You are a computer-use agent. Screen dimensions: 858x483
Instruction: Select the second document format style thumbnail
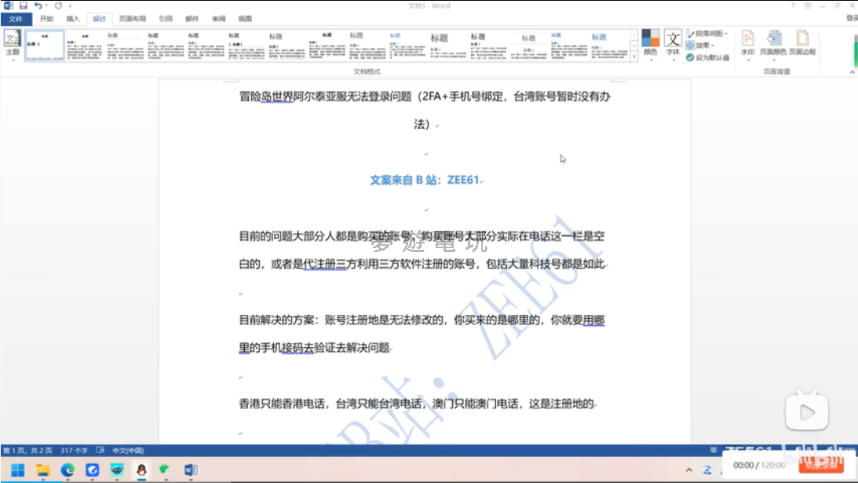coord(84,46)
